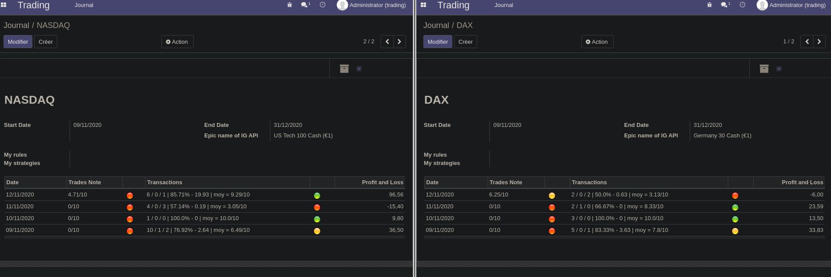Click yellow trades note indicator on DAX 12/11/2020 row
The height and width of the screenshot is (277, 831).
(x=552, y=196)
